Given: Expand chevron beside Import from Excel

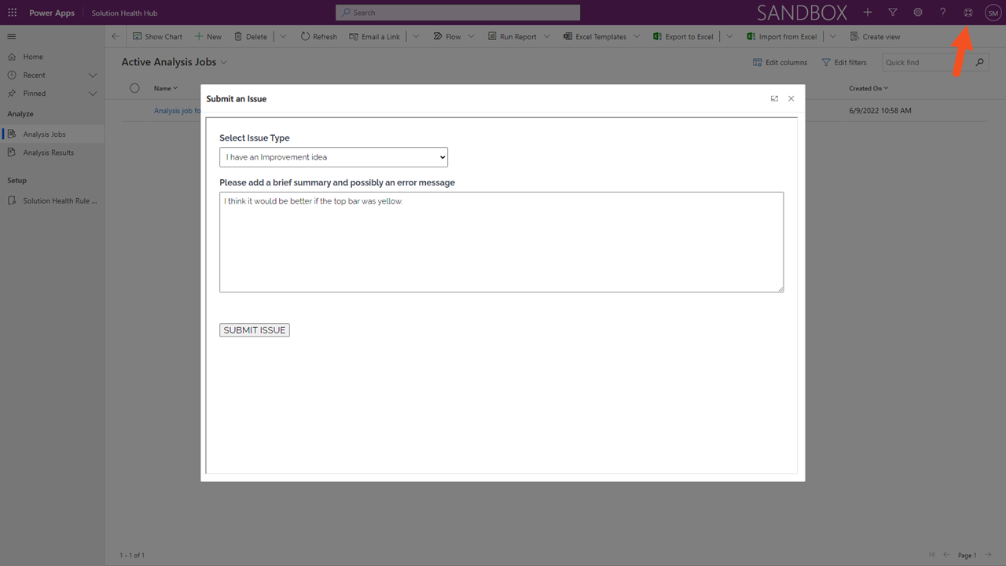Looking at the screenshot, I should (x=833, y=36).
